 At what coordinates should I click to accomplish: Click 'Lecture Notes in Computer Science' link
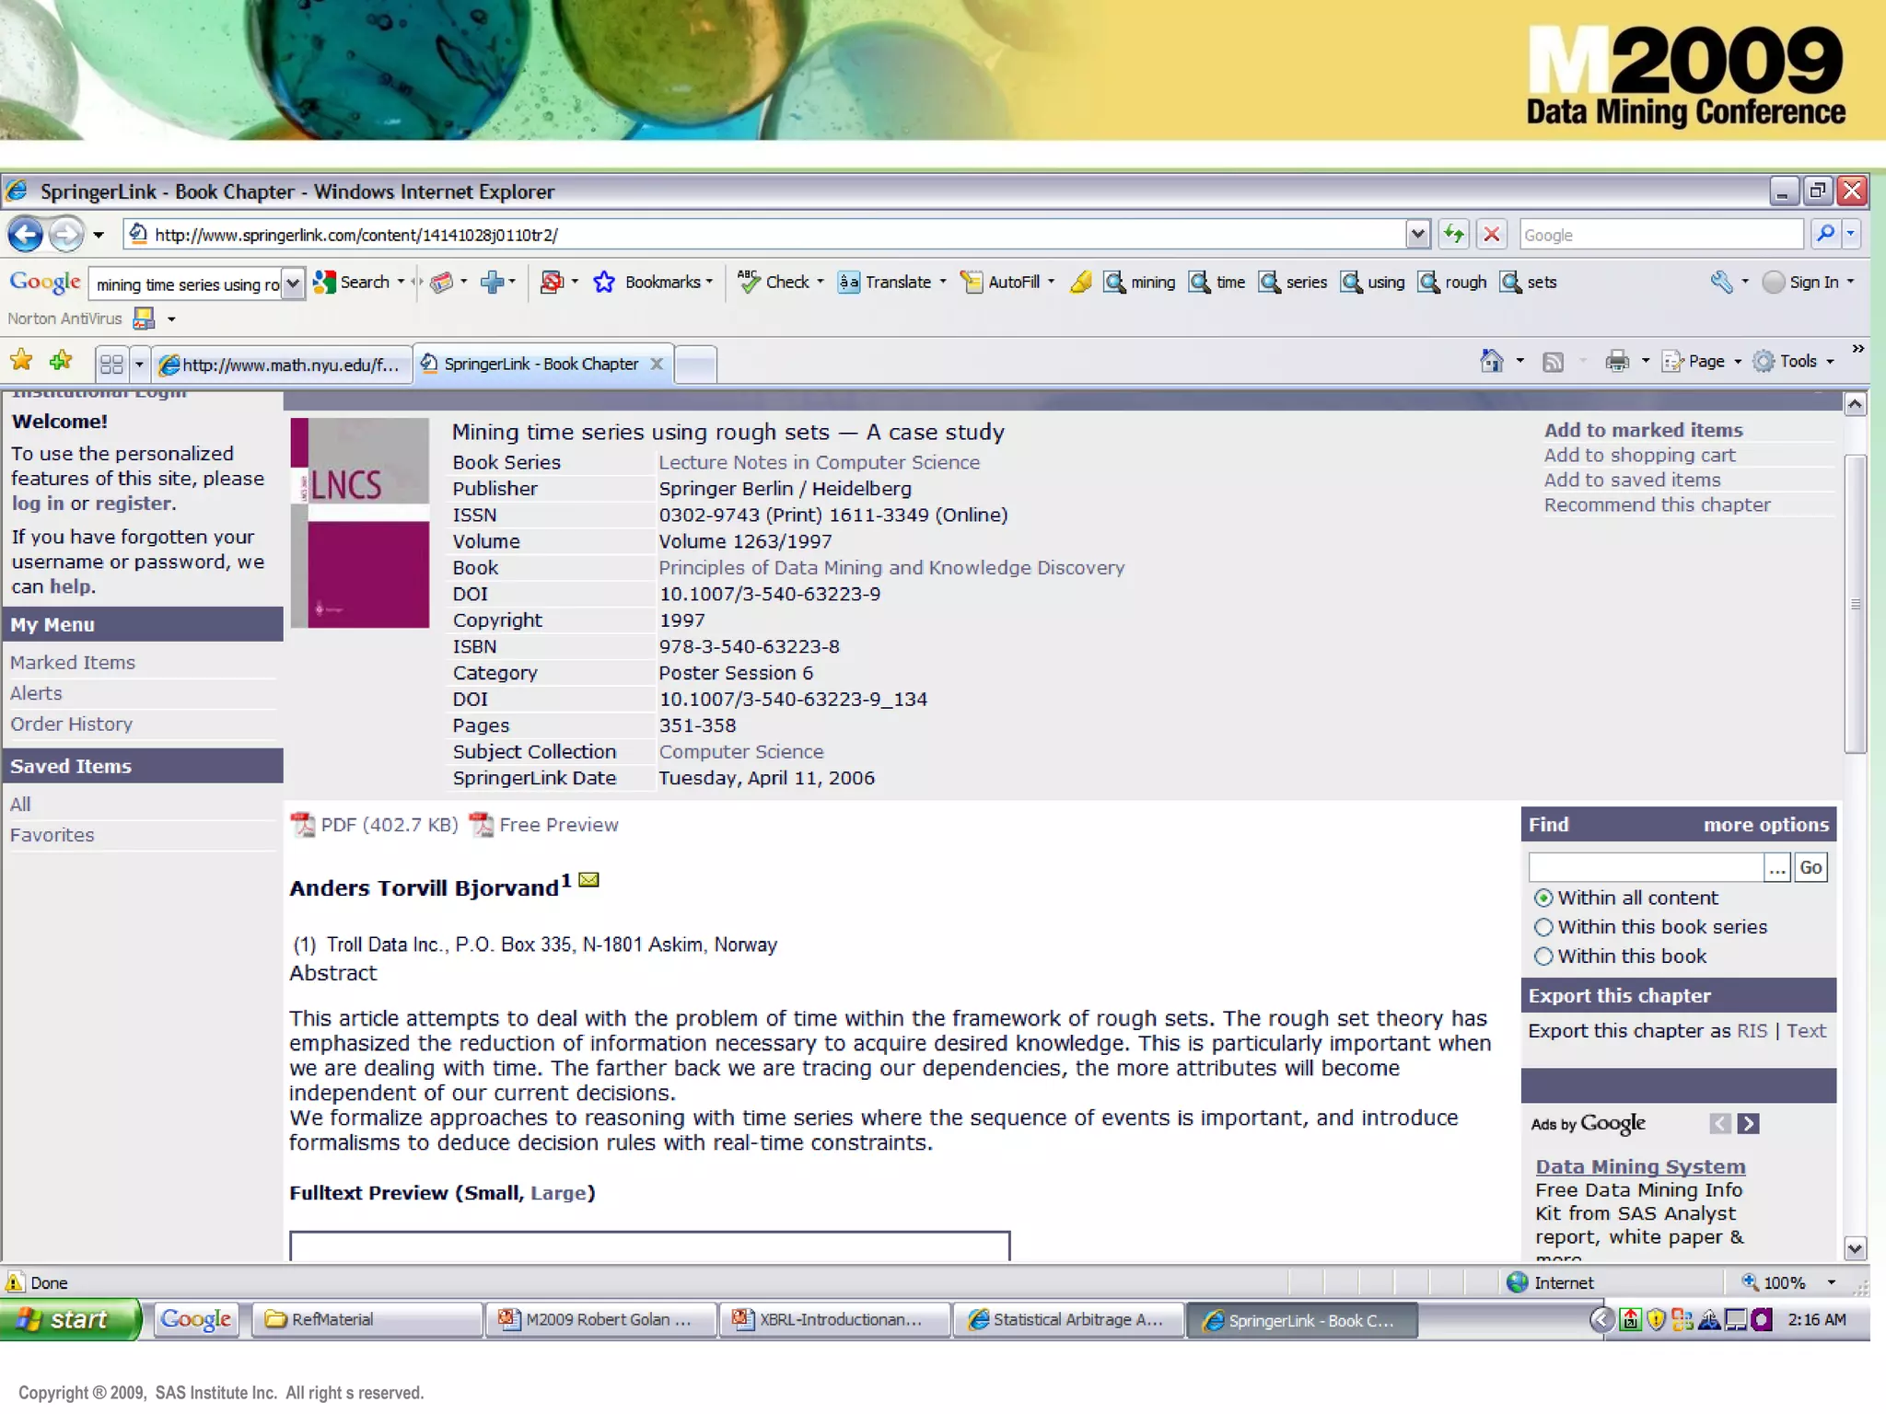pos(819,462)
